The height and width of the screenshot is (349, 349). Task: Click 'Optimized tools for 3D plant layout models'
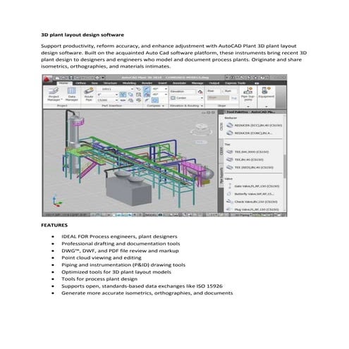click(x=116, y=271)
